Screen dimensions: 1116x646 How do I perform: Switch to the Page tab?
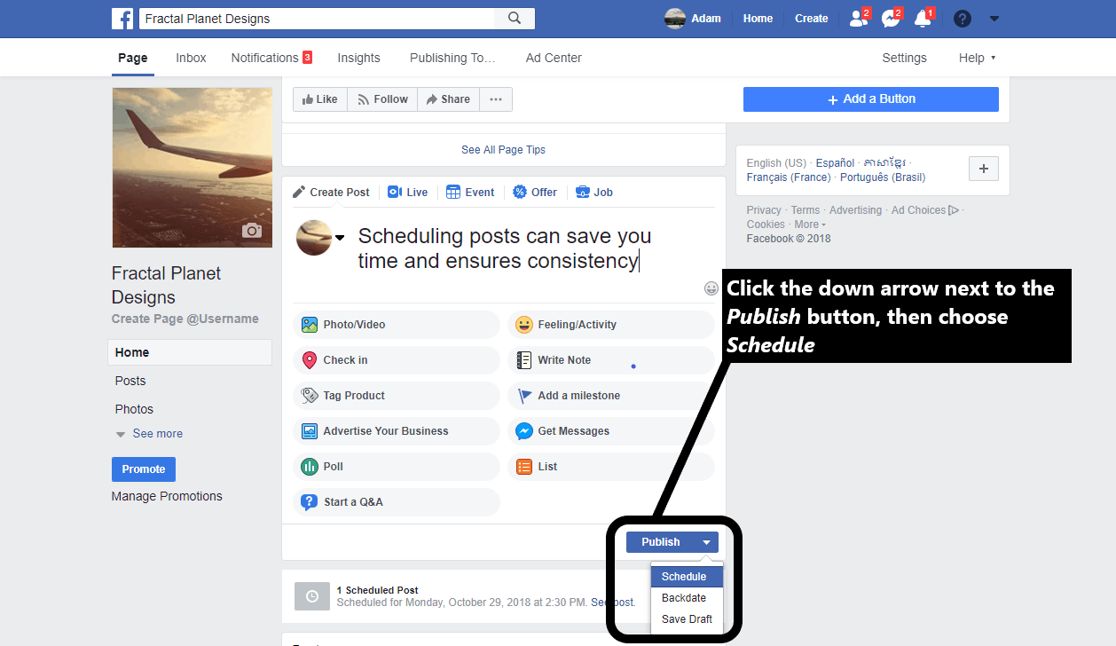pyautogui.click(x=133, y=58)
